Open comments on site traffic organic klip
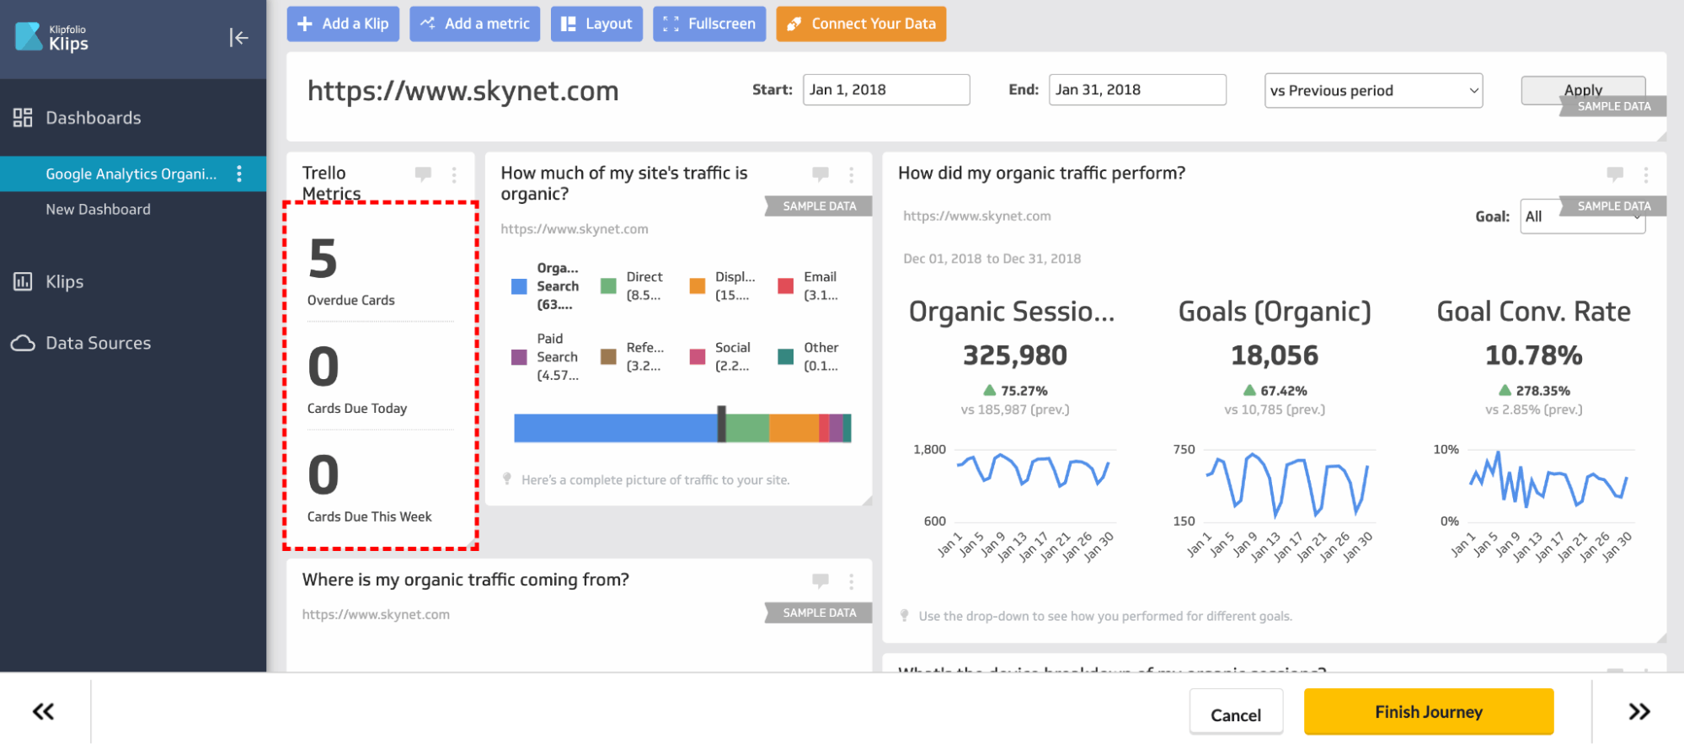 pyautogui.click(x=821, y=174)
